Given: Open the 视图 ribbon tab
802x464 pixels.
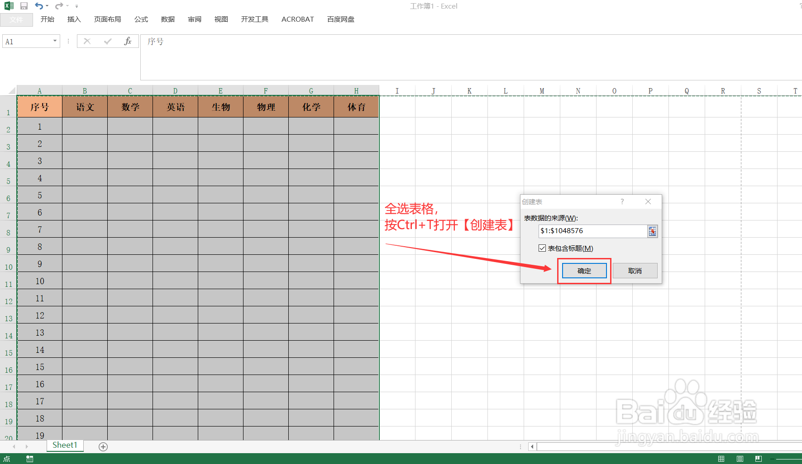Looking at the screenshot, I should coord(221,19).
